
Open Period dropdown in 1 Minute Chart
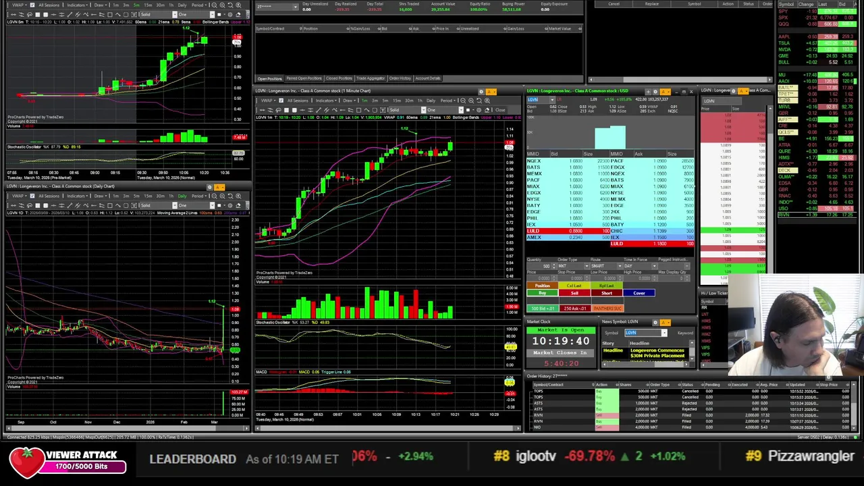(448, 101)
